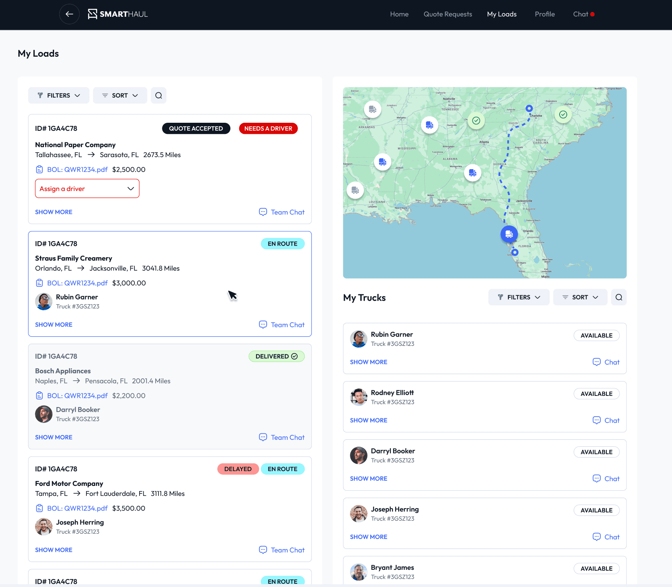Viewport: 672px width, 587px height.
Task: Open the My Trucks SORT dropdown
Action: pos(580,297)
